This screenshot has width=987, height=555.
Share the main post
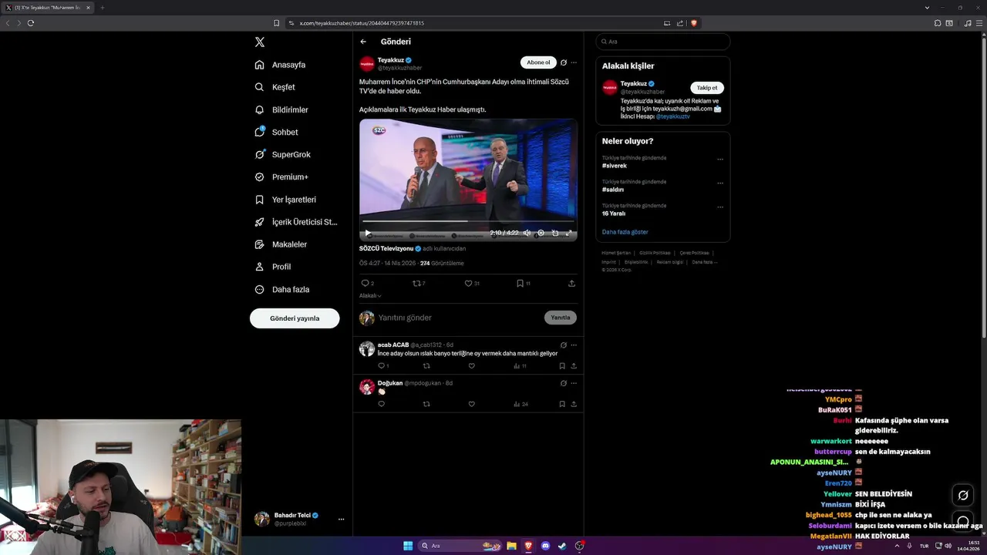pos(571,284)
